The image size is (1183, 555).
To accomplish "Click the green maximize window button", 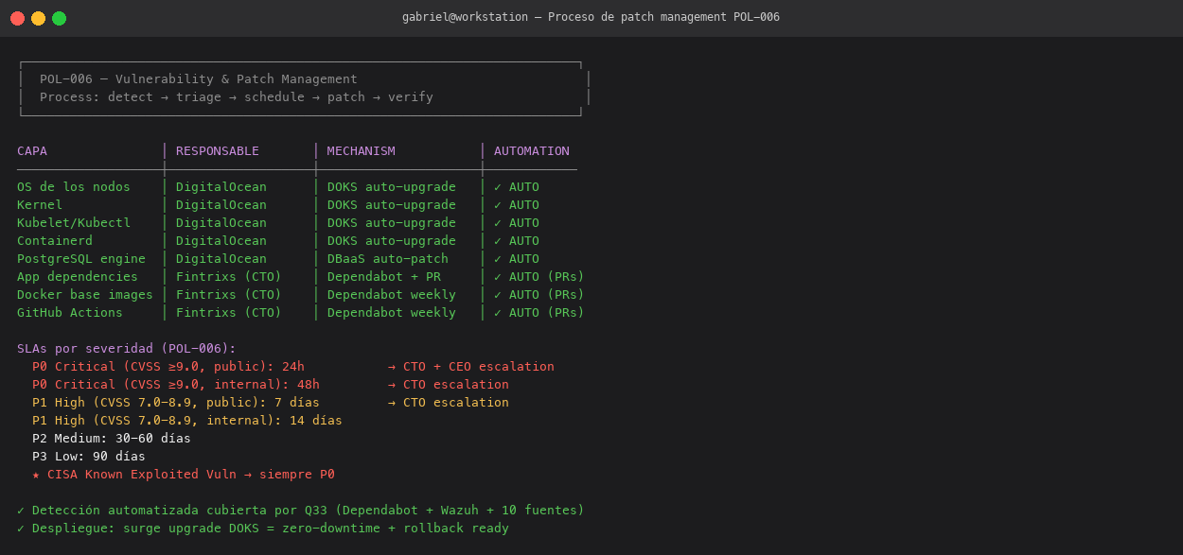I will (x=59, y=18).
